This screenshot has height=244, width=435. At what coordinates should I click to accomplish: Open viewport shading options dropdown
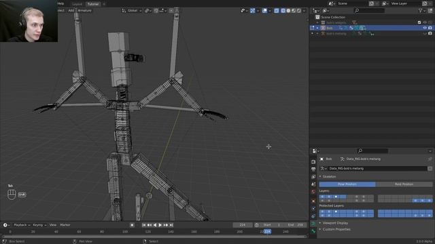304,11
